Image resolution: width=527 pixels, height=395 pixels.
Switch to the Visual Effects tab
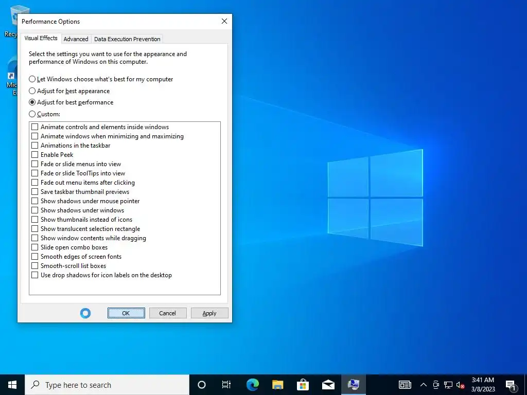point(41,38)
